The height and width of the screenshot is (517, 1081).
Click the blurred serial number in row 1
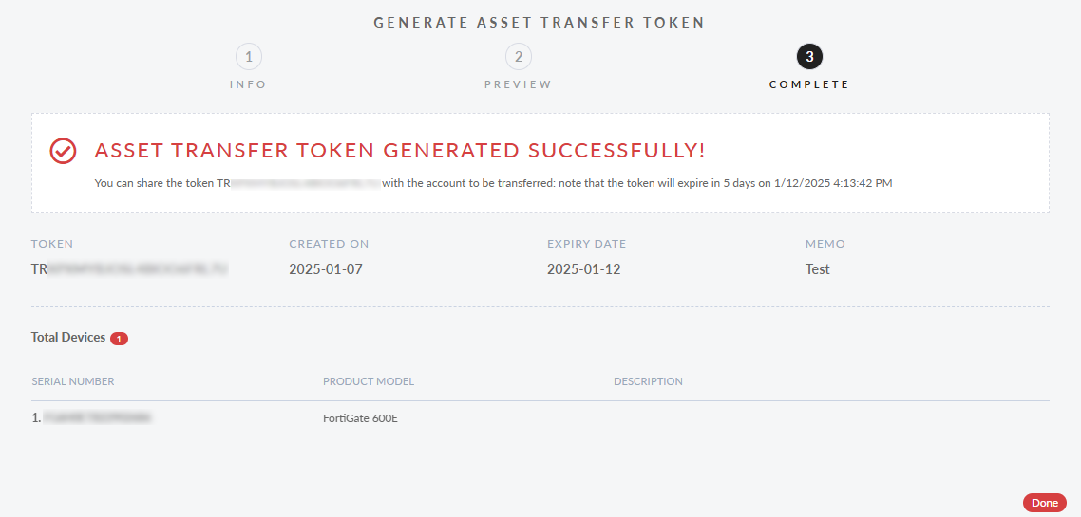coord(97,417)
